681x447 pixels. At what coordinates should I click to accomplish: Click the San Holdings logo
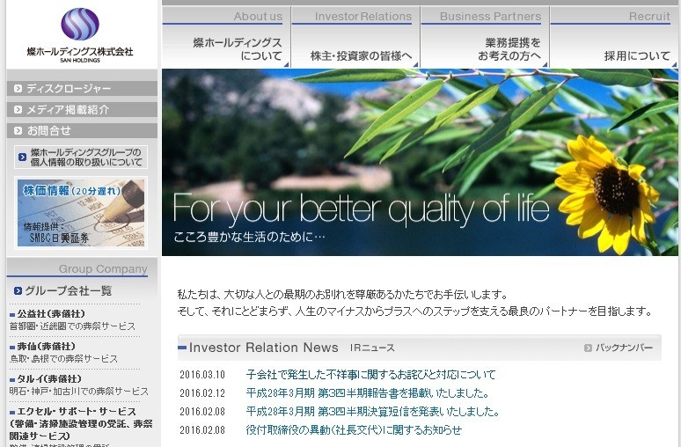click(80, 34)
